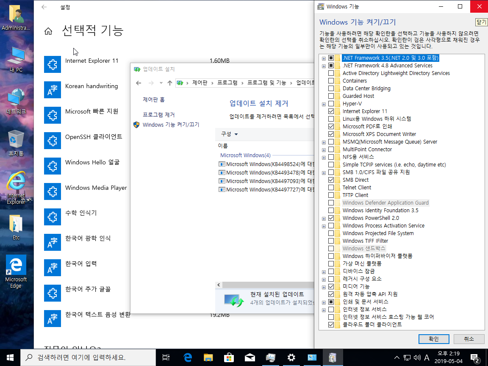Expand the 인터넷 정보 서비스 tree node

[x=324, y=310]
